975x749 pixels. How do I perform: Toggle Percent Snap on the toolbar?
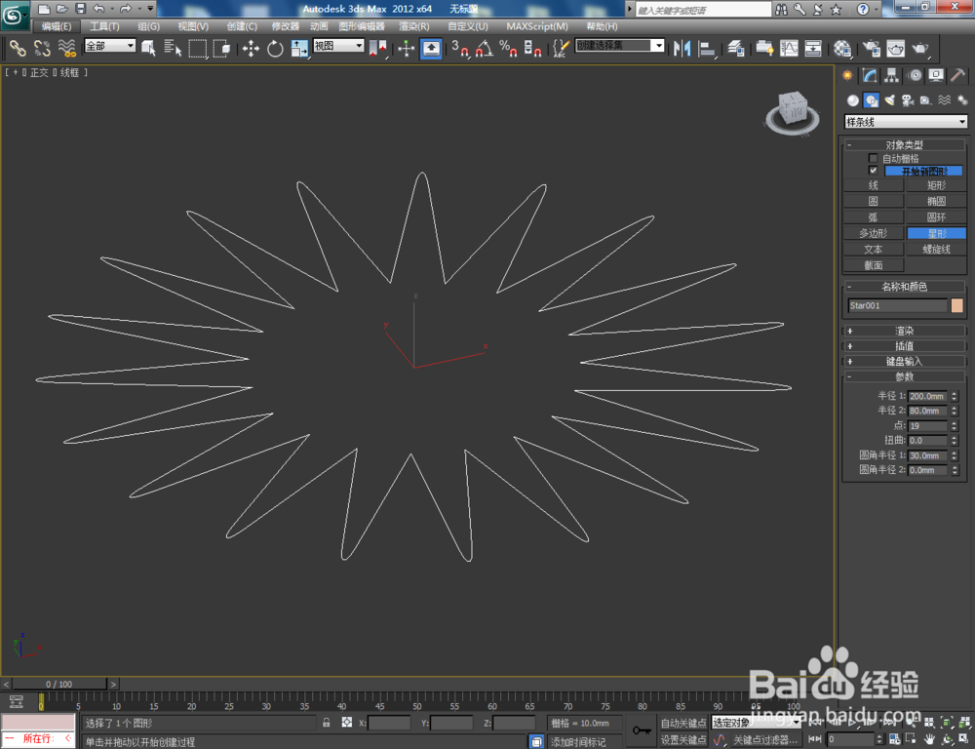pos(508,48)
